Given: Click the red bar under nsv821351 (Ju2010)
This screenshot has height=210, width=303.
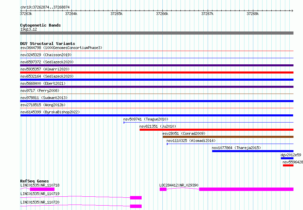Looking at the screenshot, I should click(217, 130).
